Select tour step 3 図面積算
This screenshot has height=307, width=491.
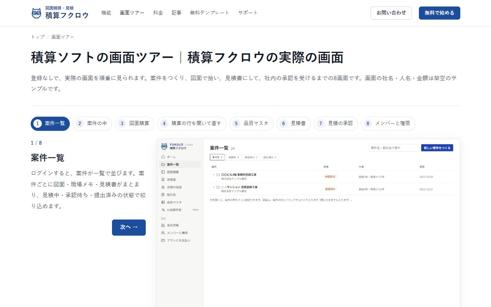click(135, 124)
